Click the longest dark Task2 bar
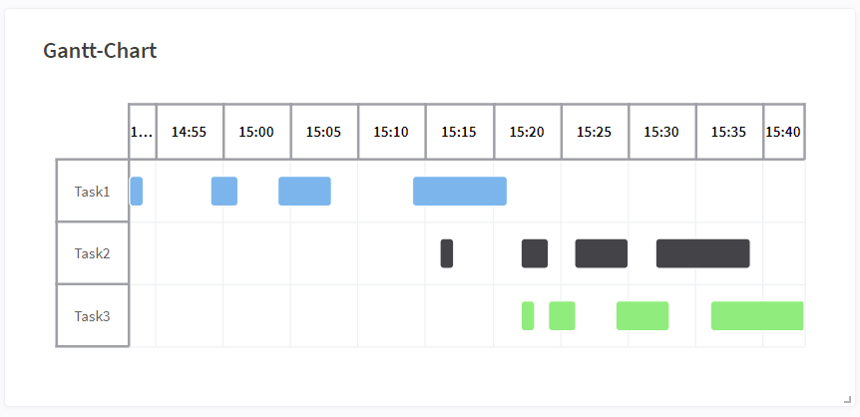 pos(702,253)
